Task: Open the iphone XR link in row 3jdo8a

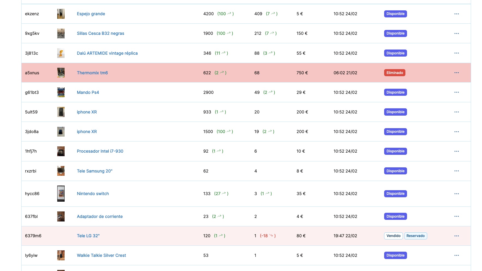Action: tap(87, 131)
